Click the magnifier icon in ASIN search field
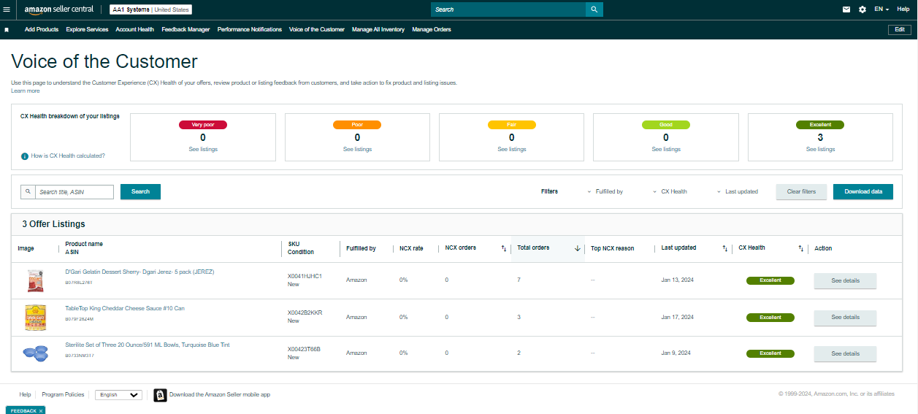Screen dimensions: 918x414 [x=28, y=192]
